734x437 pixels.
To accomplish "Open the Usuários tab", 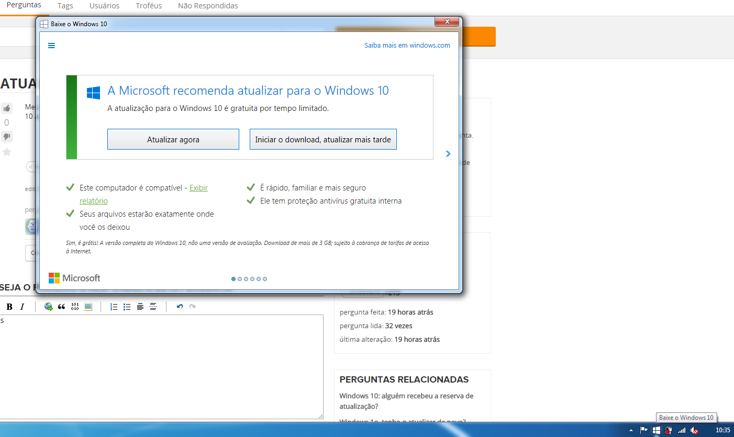I will pyautogui.click(x=104, y=6).
